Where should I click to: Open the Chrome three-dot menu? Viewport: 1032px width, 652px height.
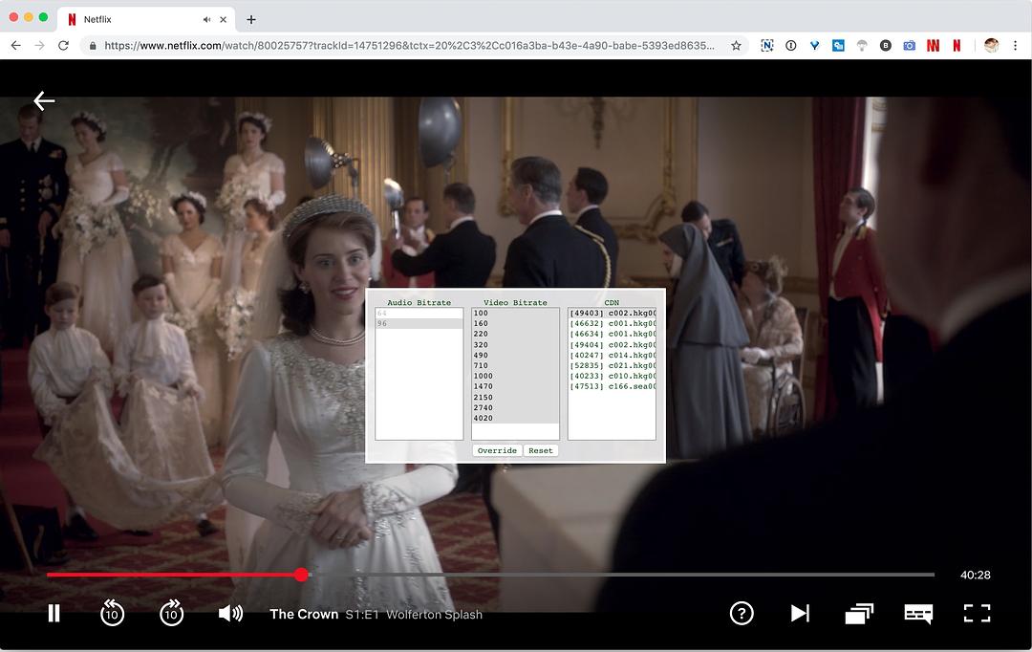point(1015,46)
